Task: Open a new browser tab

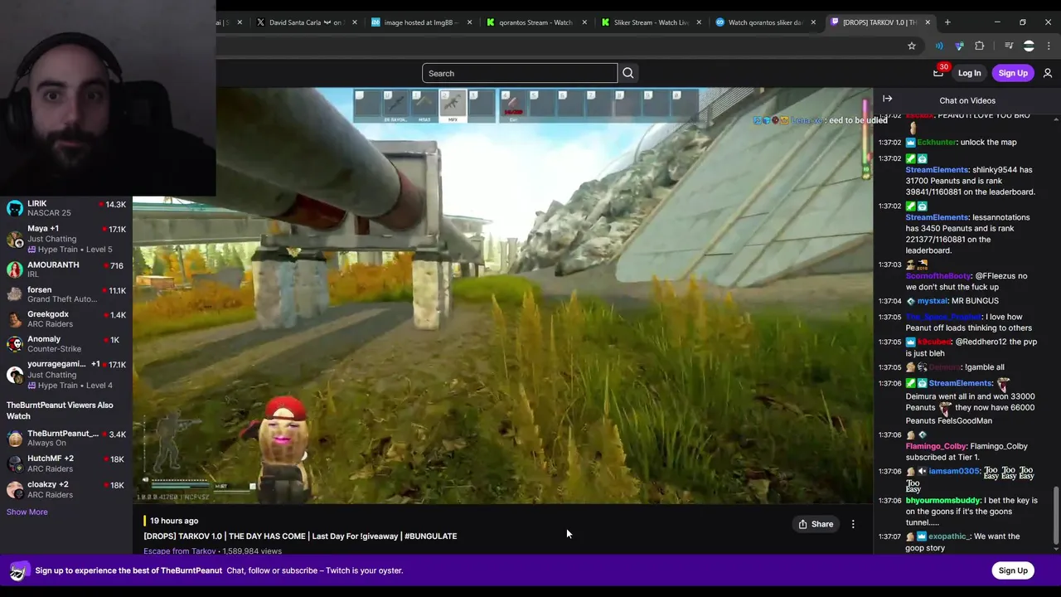Action: 947,22
